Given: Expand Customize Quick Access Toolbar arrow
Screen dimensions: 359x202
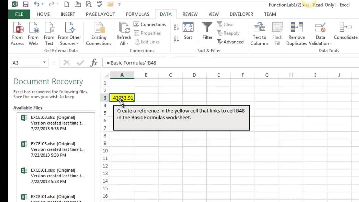Looking at the screenshot, I should point(119,5).
